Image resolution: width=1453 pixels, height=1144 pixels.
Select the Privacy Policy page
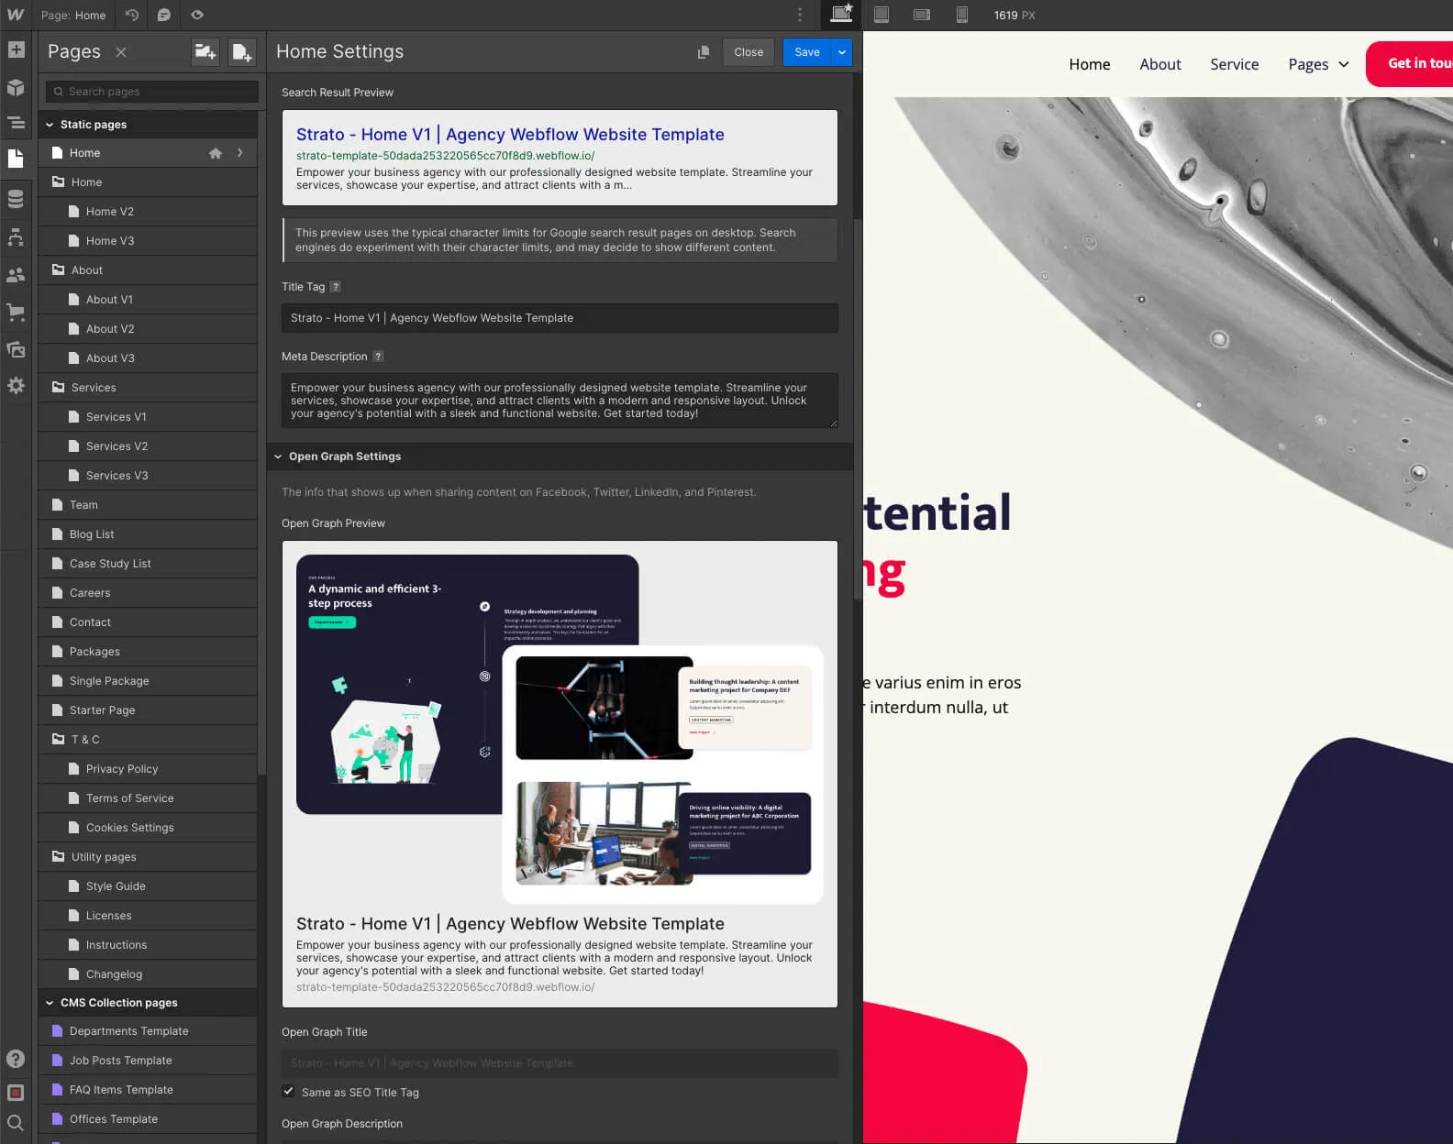click(148, 769)
